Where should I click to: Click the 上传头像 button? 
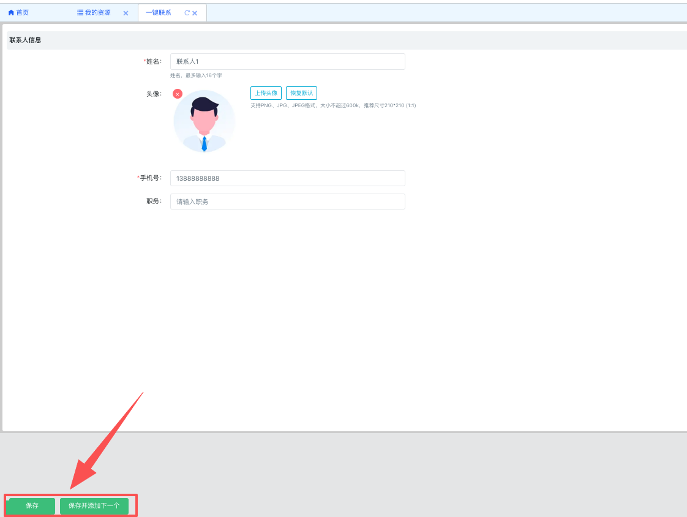coord(266,93)
